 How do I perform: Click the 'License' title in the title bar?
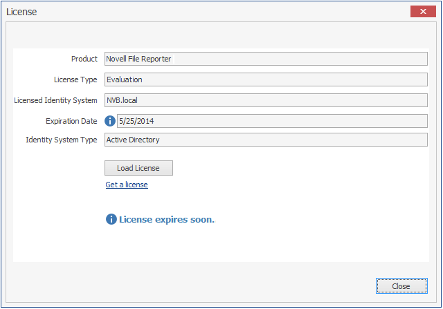click(21, 12)
